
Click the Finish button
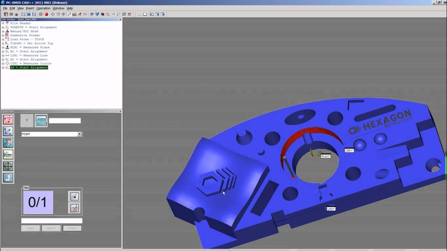tap(72, 228)
